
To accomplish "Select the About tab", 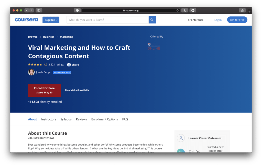I will coord(32,119).
